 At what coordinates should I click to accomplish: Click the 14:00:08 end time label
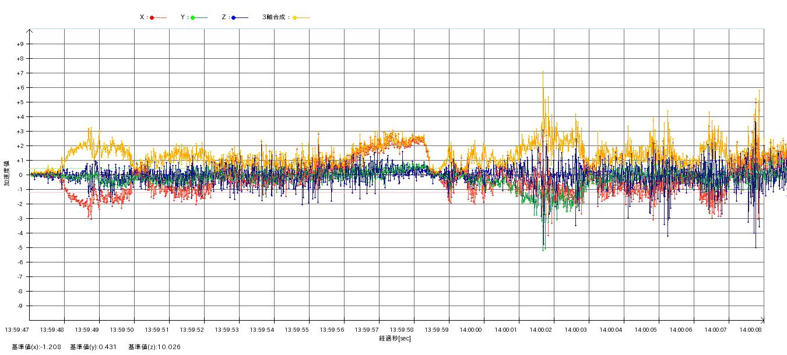click(x=751, y=329)
